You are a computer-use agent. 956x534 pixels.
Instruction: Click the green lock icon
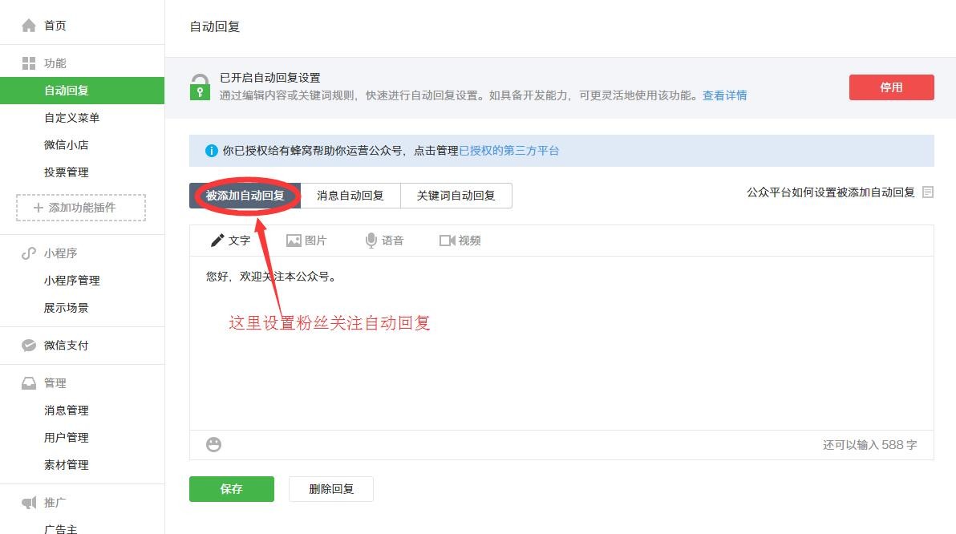200,87
